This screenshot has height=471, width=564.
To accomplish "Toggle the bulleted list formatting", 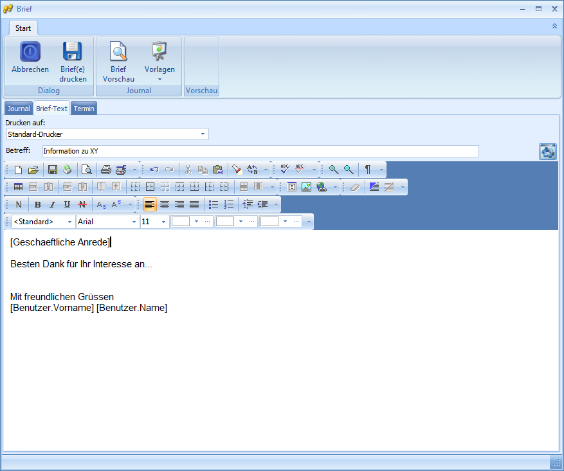I will point(214,204).
